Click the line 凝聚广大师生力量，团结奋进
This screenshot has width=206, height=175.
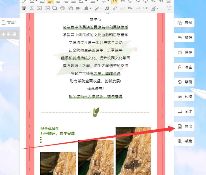coord(95,73)
